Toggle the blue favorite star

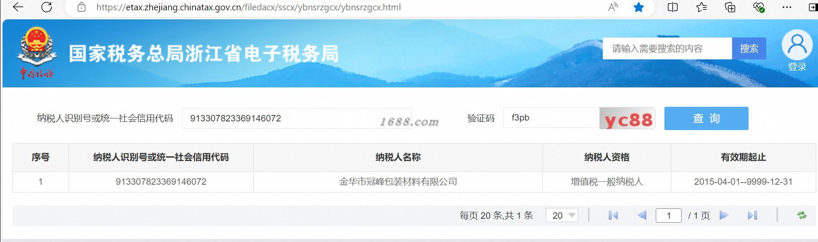click(x=639, y=7)
